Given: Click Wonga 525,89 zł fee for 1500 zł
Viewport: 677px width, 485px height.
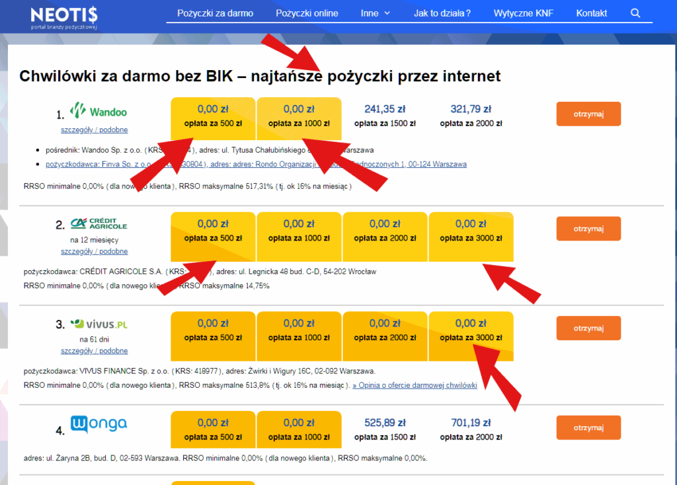Looking at the screenshot, I should 385,429.
